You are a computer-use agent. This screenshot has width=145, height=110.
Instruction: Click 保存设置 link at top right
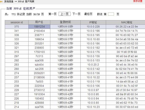point(138,1)
